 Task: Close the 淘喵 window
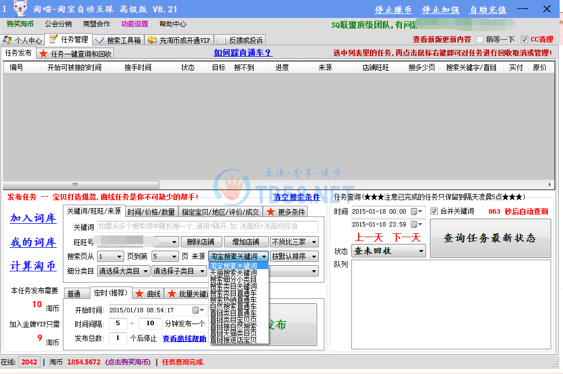(x=547, y=9)
